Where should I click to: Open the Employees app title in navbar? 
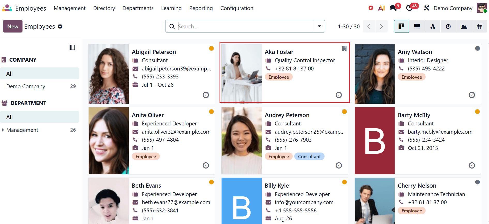pos(31,8)
